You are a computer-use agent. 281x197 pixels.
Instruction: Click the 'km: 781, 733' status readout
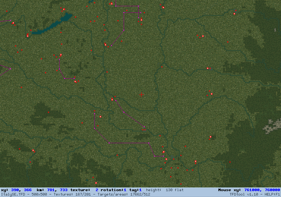coord(52,190)
